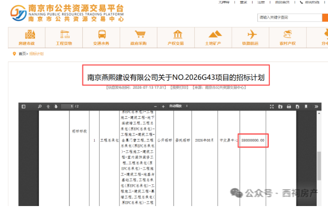Screen dimensions: 328x209
Task: Click the PDF bookmark current view icon
Action: (x=306, y=106)
